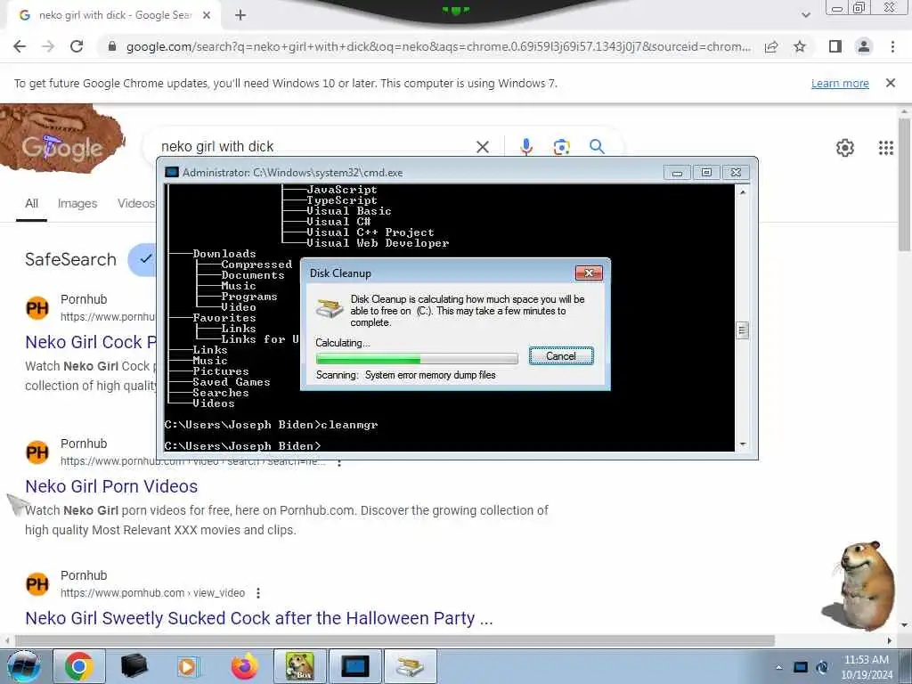Image resolution: width=912 pixels, height=684 pixels.
Task: Click the Music folder under Downloads in cmd
Action: click(239, 286)
